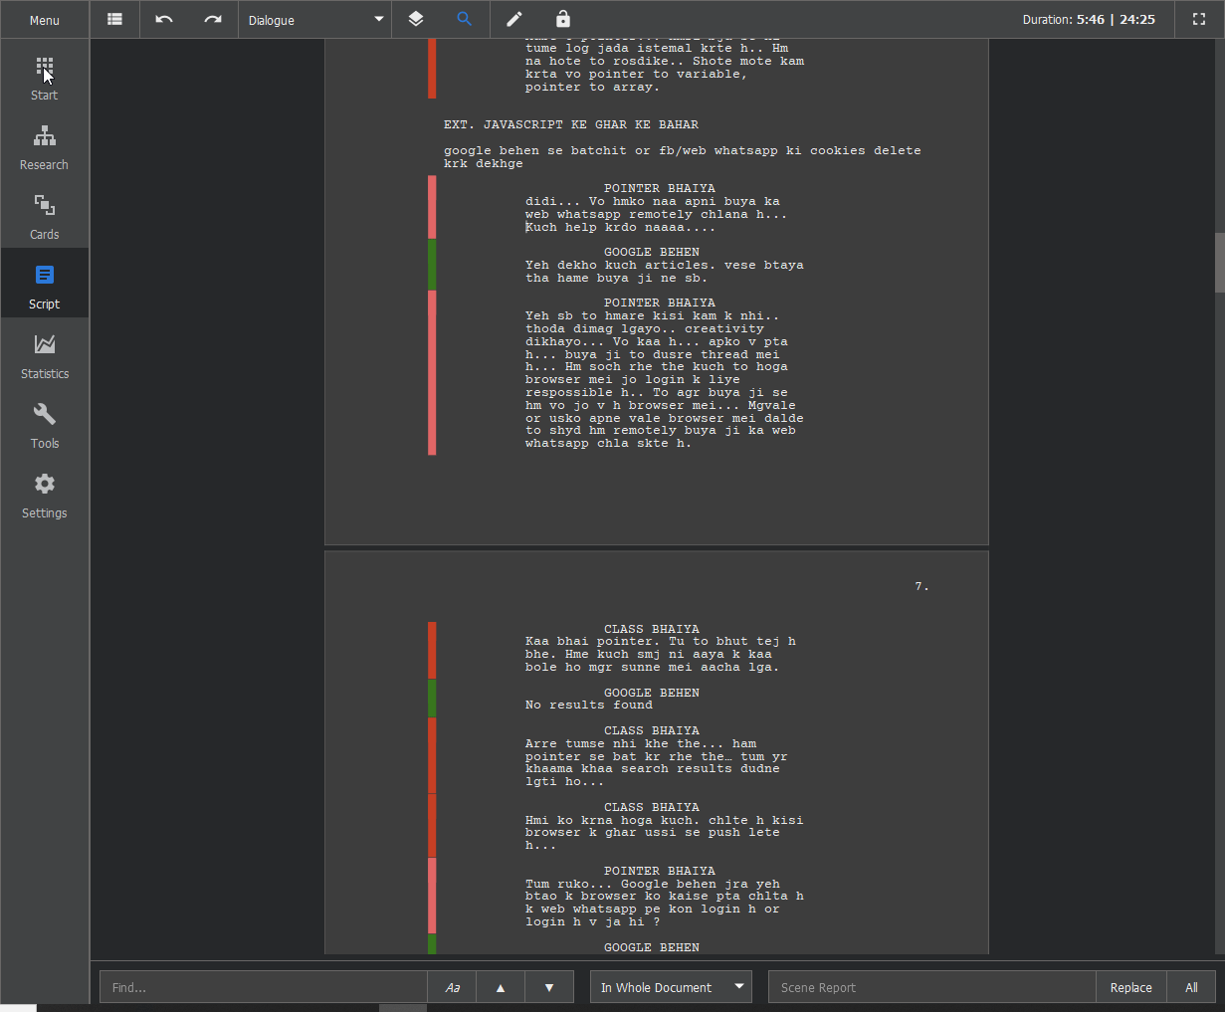The height and width of the screenshot is (1012, 1225).
Task: Focus the Find input field
Action: (264, 987)
